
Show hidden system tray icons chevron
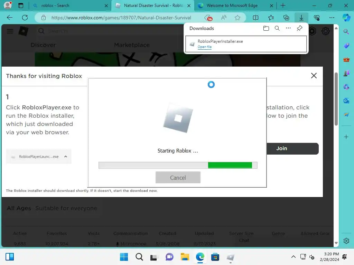point(293,257)
